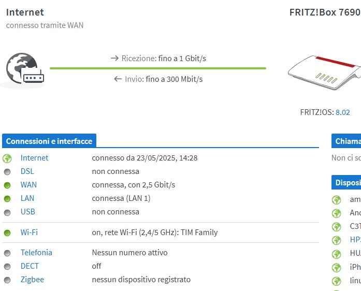Open the Wi-Fi settings link
This screenshot has height=291, width=361.
(29, 232)
